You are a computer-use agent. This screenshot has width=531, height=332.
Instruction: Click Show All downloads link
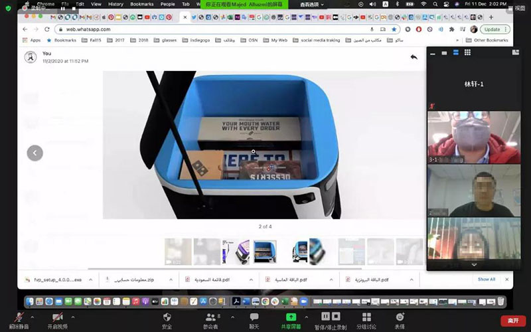click(x=487, y=279)
